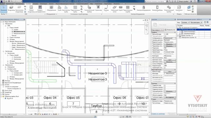Open the Архитектура ribbon tab
The height and width of the screenshot is (118, 211).
tap(10, 4)
